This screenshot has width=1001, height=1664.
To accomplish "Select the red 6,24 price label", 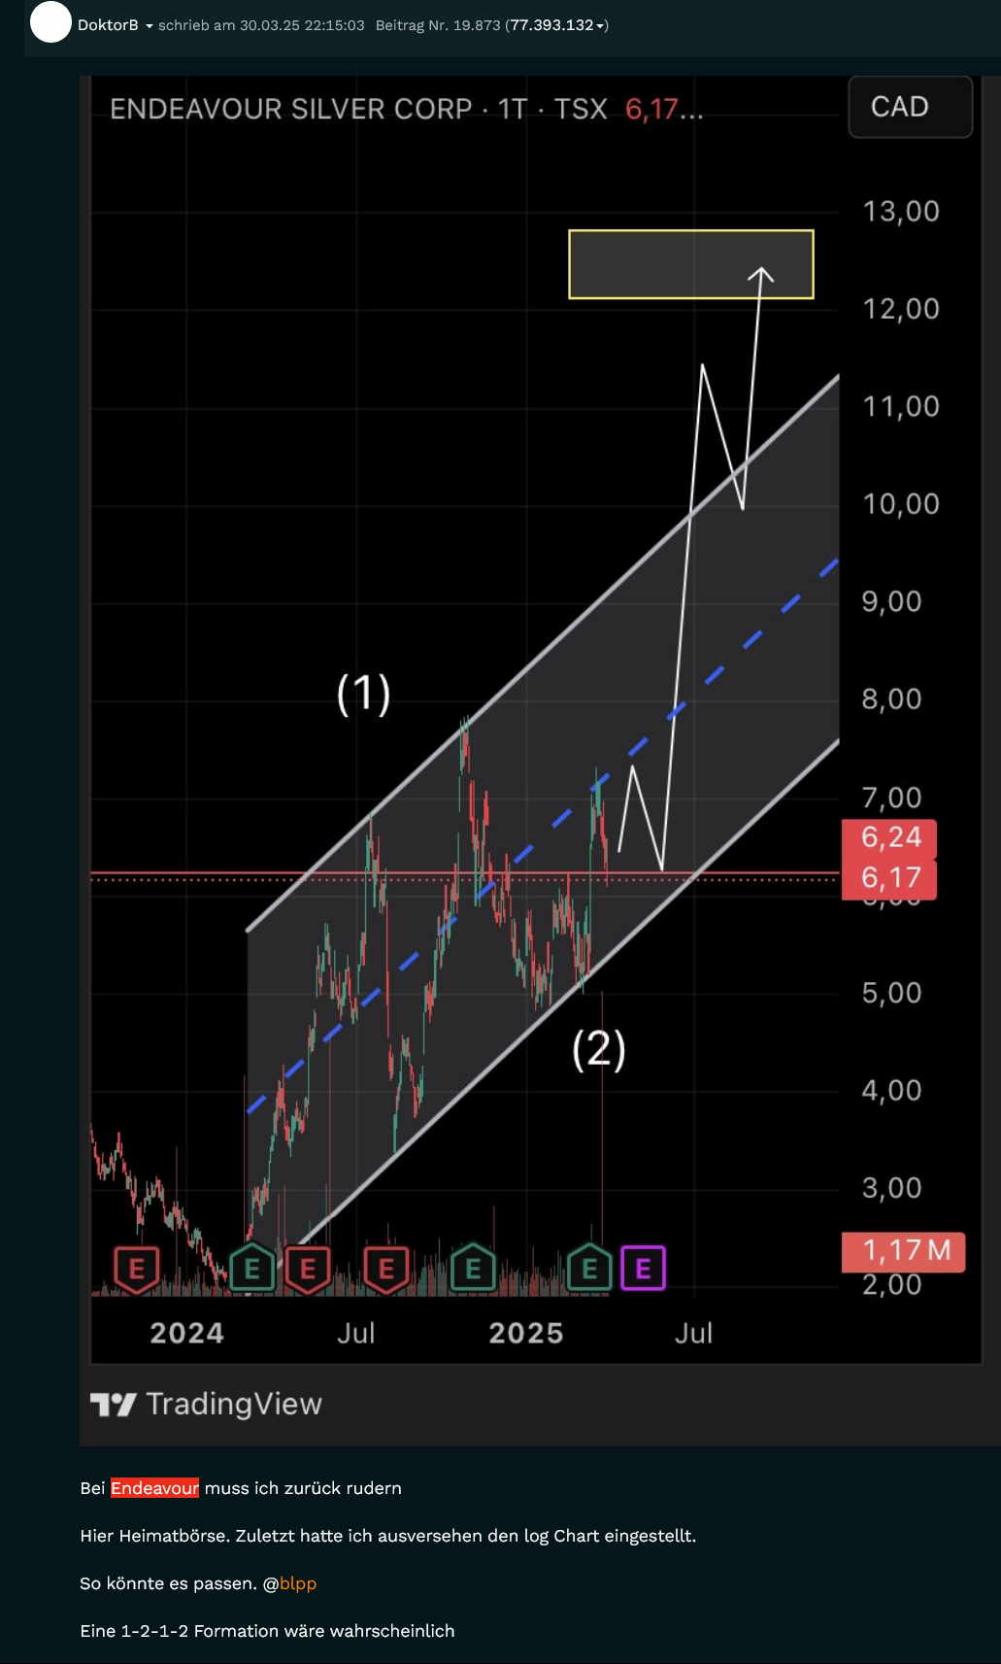I will pyautogui.click(x=889, y=836).
